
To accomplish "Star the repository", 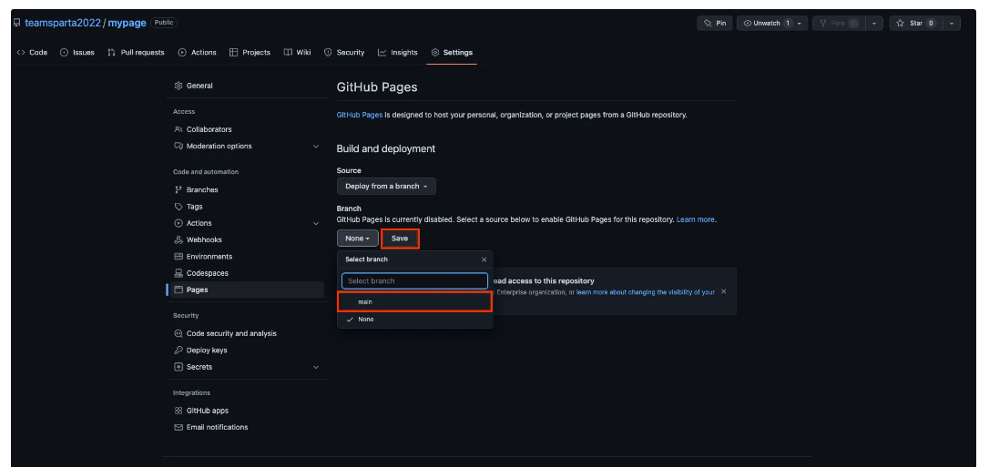I will coord(915,24).
